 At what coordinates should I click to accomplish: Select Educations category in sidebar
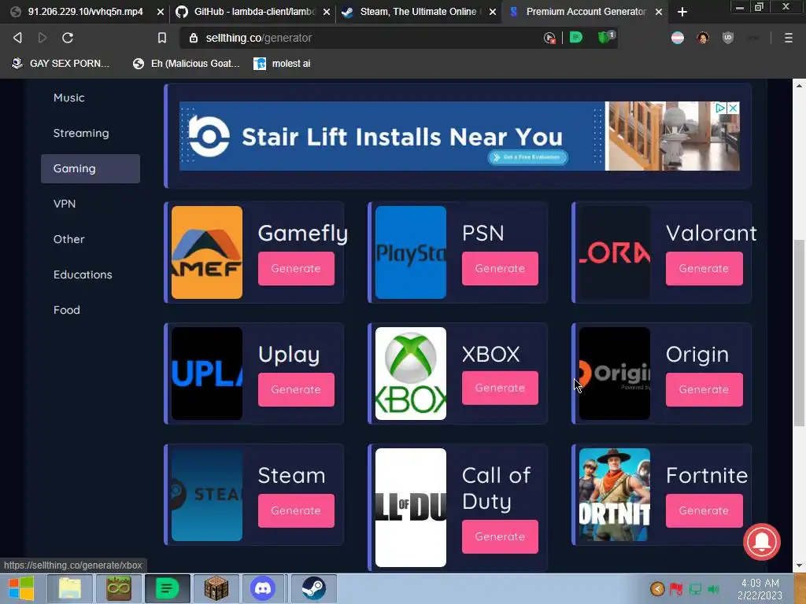click(x=83, y=274)
